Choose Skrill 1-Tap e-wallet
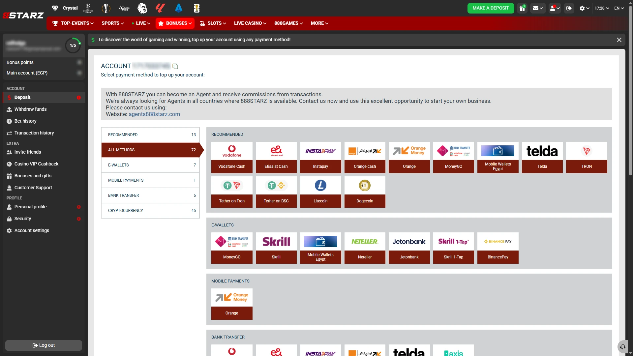The width and height of the screenshot is (633, 356). pos(454,248)
